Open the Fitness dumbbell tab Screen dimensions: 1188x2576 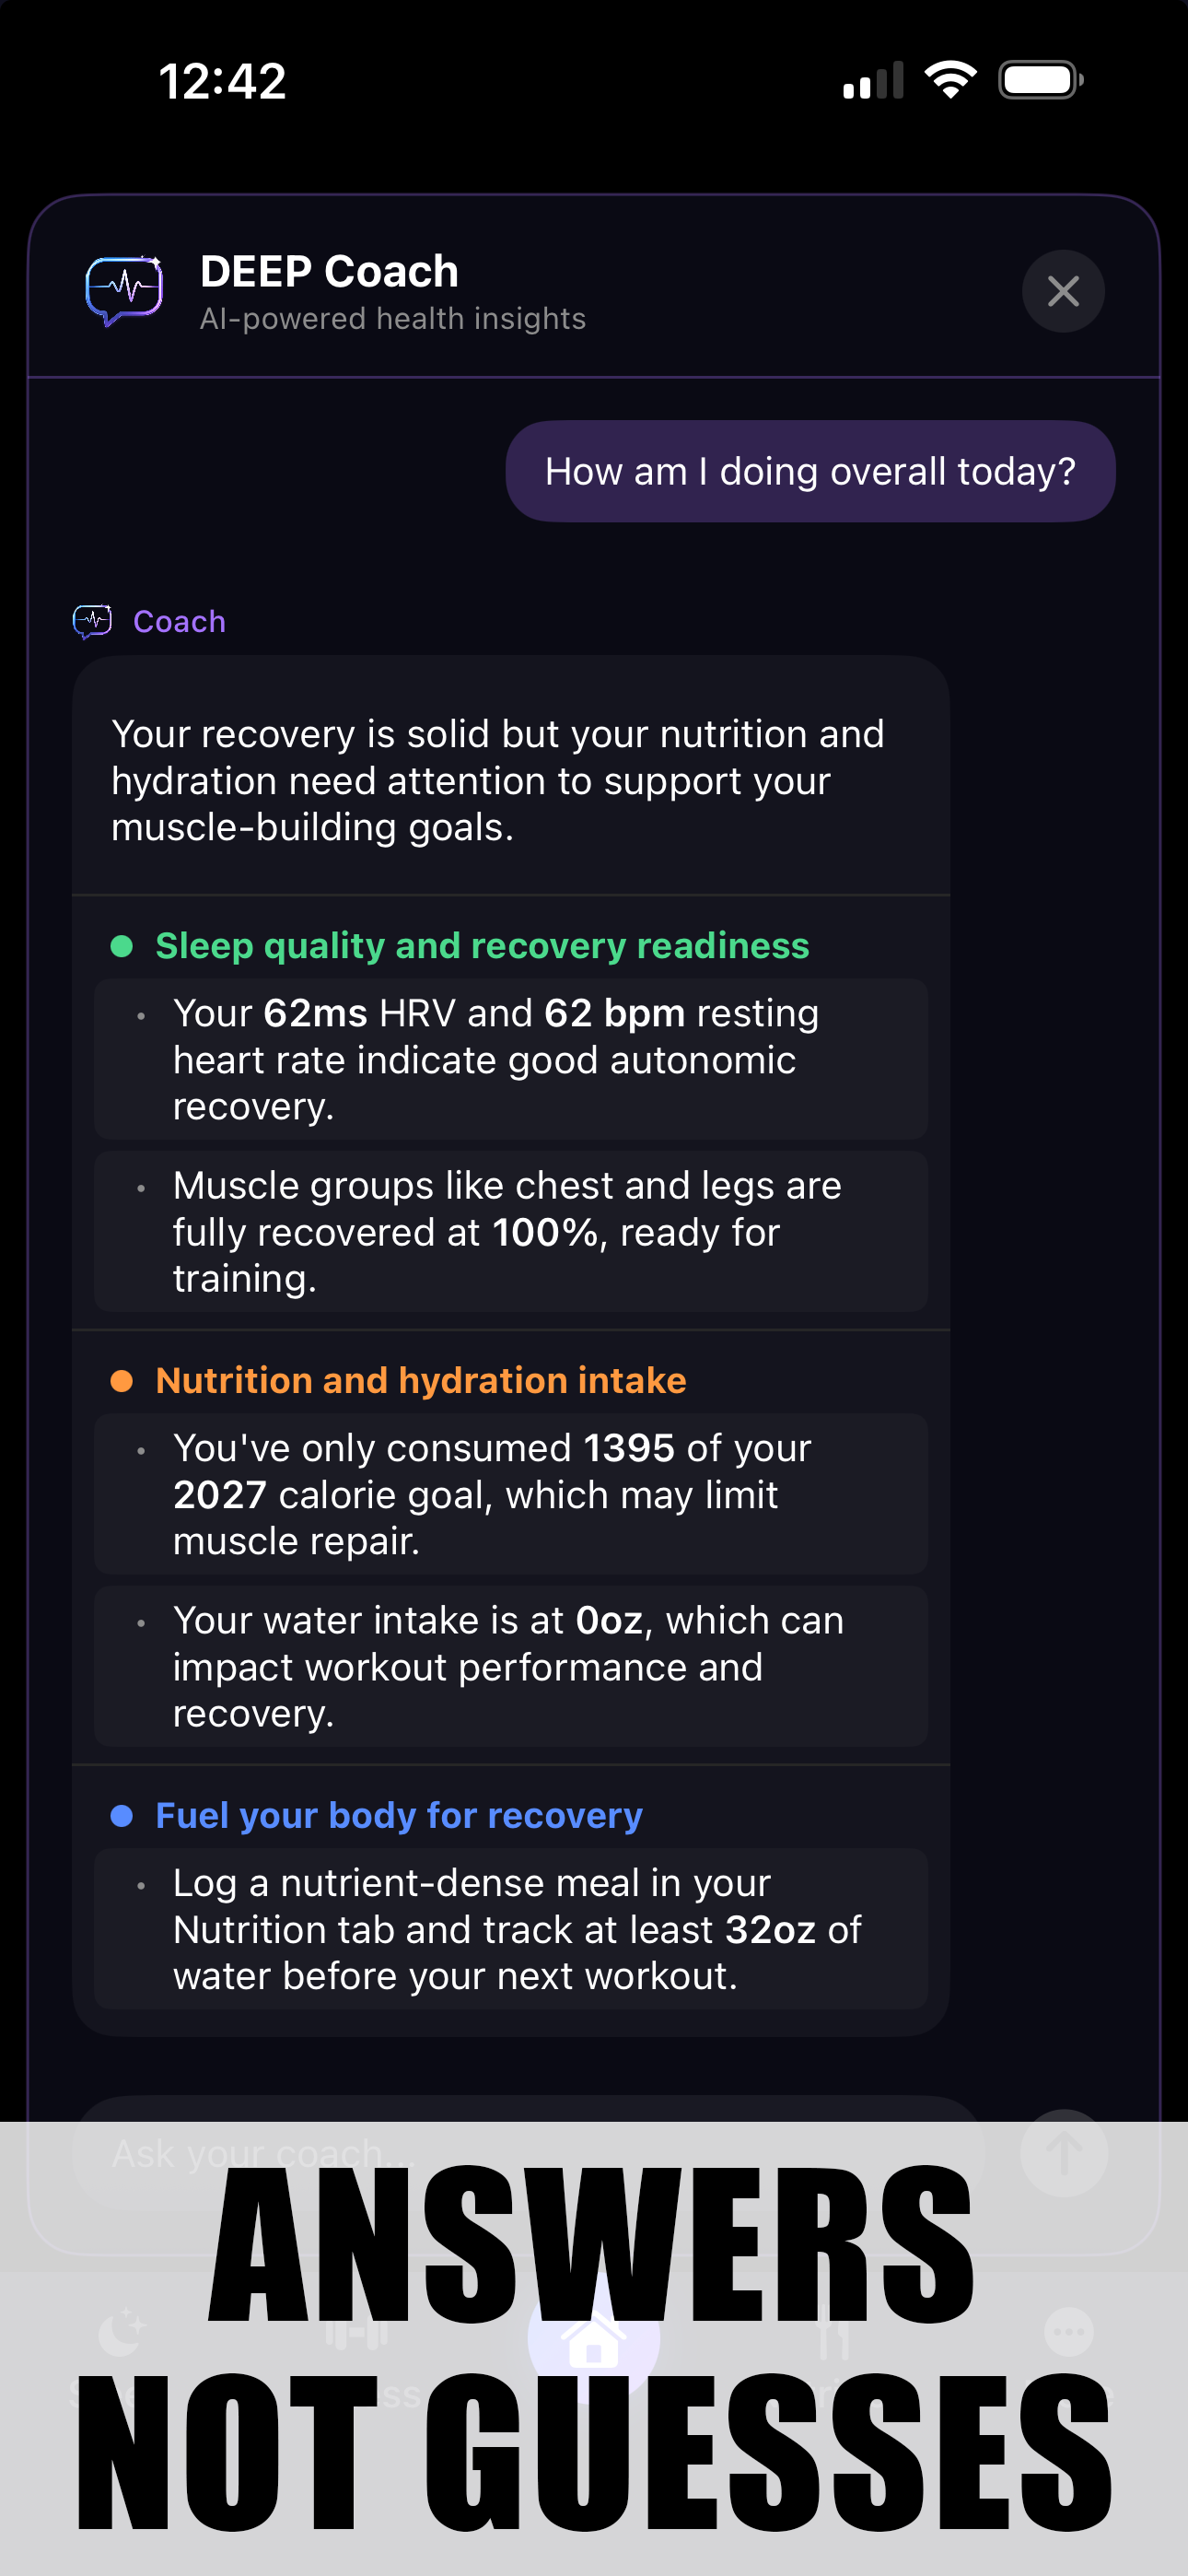click(356, 2334)
